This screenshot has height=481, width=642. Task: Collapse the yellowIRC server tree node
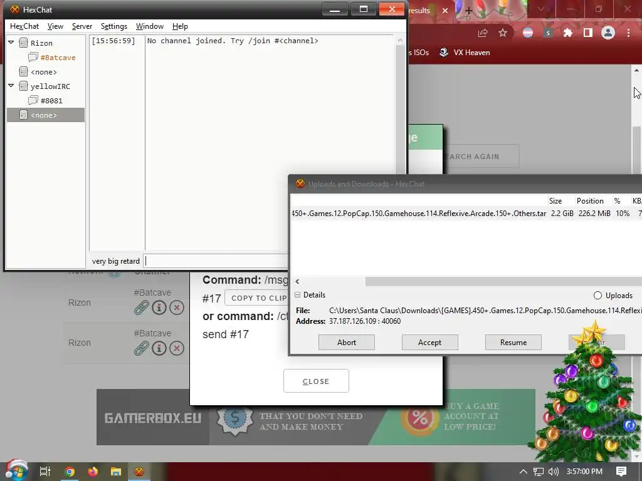coord(11,86)
